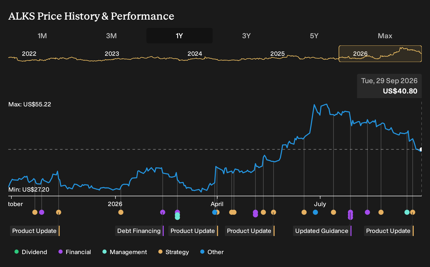
Task: Open the rightmost Product Update label
Action: coord(389,231)
